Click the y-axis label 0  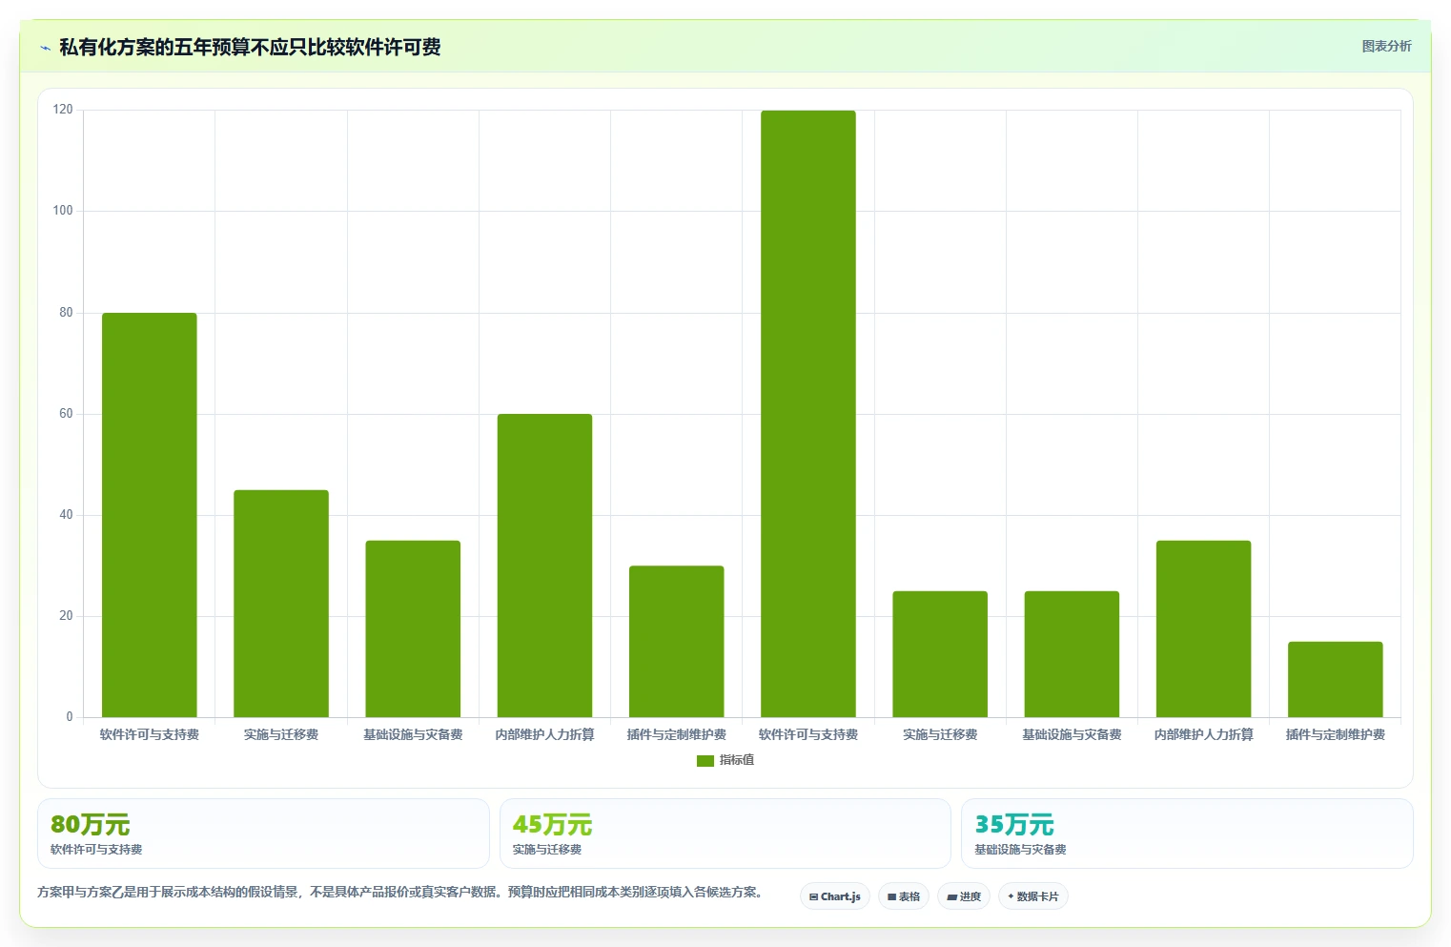pos(70,717)
